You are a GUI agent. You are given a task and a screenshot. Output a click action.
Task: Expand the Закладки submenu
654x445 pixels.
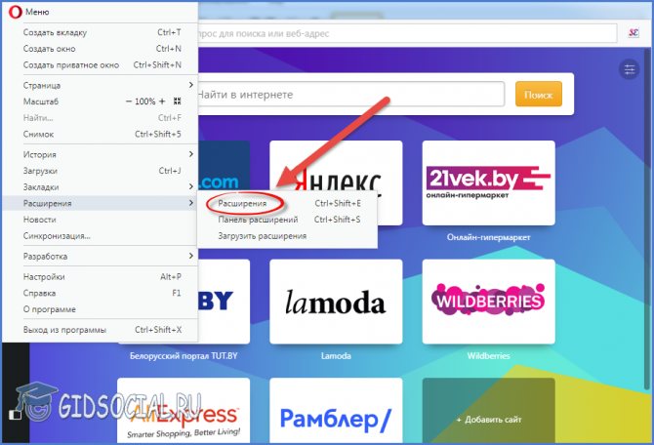pos(101,186)
